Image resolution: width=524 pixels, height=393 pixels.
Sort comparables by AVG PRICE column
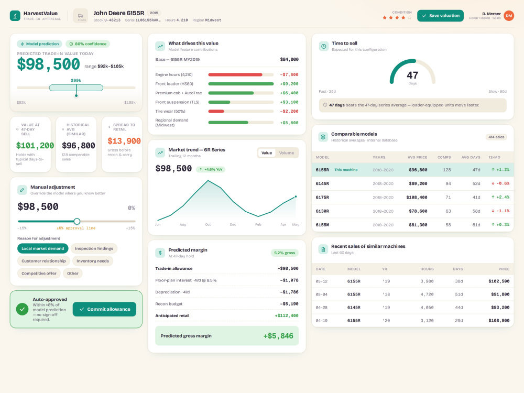point(417,157)
